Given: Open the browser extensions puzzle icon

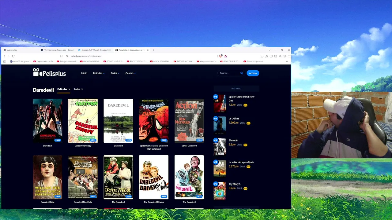Looking at the screenshot, I should click(x=262, y=56).
